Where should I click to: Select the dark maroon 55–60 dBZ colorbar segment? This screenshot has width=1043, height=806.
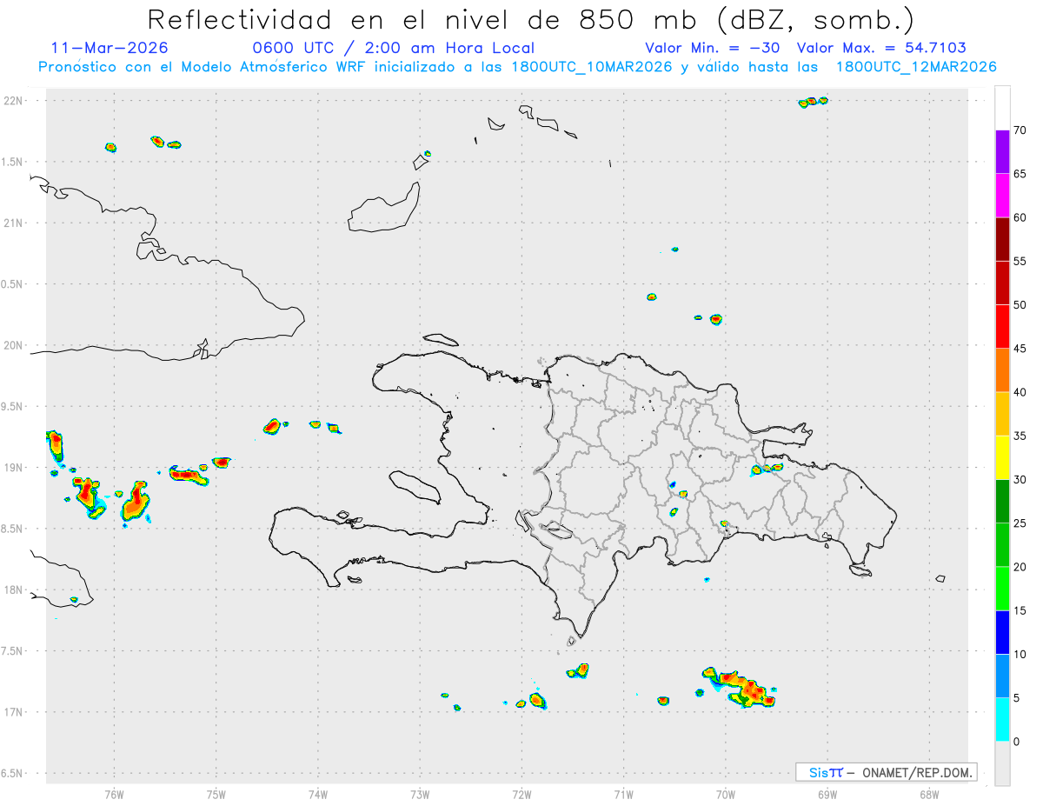(1002, 239)
